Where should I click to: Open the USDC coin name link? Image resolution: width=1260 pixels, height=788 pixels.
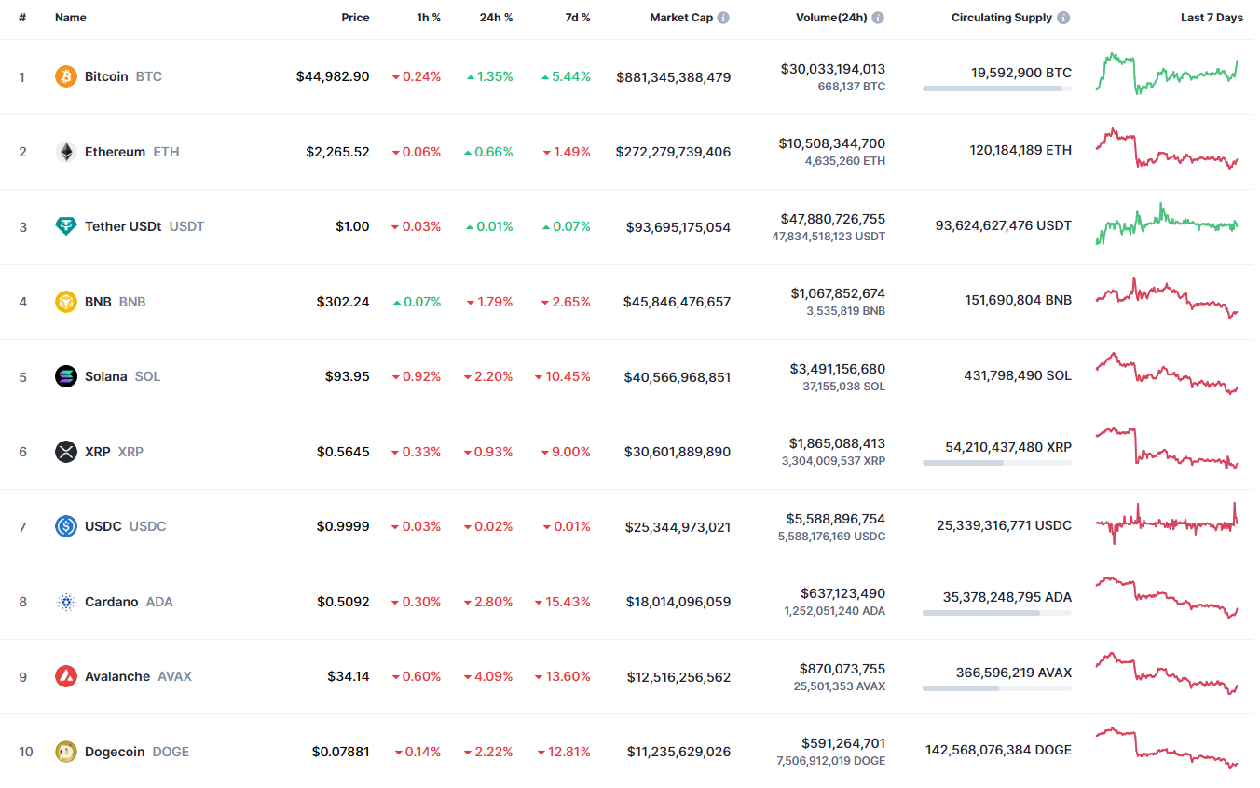[x=103, y=526]
